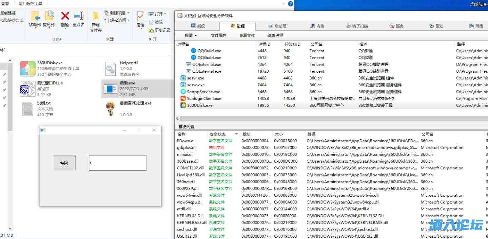
Task: Click the 按钮 button in the small window
Action: click(x=64, y=163)
